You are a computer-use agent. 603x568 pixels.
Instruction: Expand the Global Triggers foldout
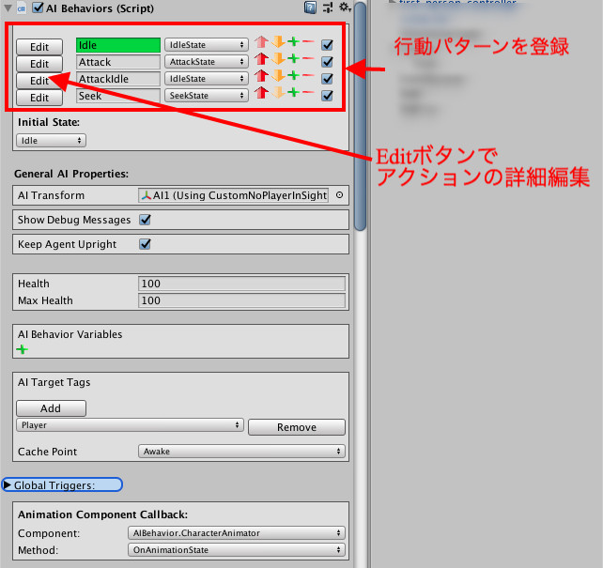point(8,485)
